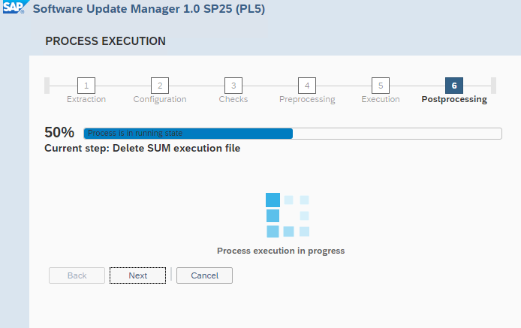Select roadmap step 4 box
The width and height of the screenshot is (521, 328).
click(307, 86)
